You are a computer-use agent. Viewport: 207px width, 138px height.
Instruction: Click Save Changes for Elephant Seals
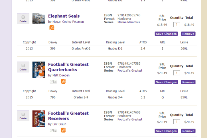(166, 34)
